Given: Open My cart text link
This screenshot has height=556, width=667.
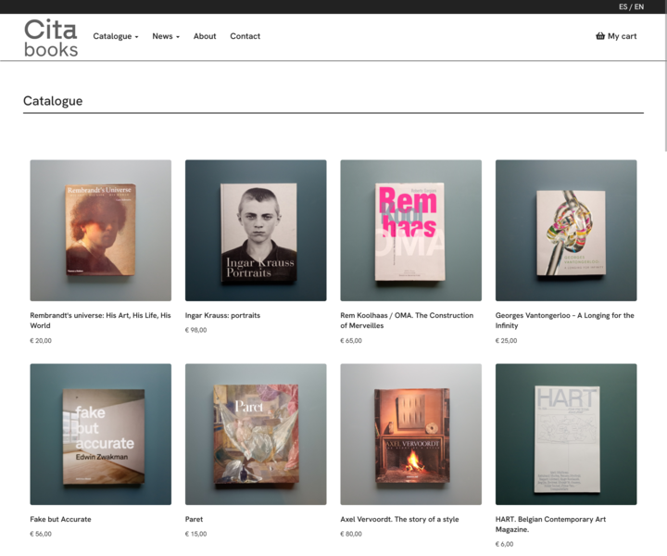Looking at the screenshot, I should [622, 36].
